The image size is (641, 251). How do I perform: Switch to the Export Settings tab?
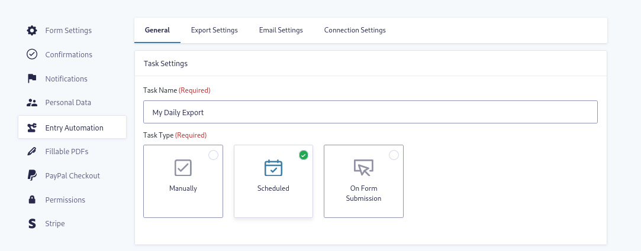pos(214,30)
